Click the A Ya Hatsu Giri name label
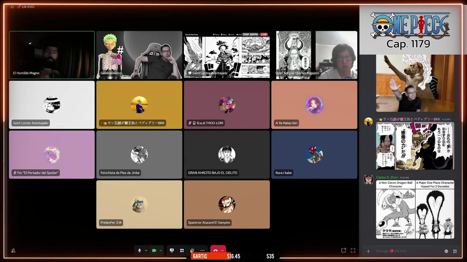 (286, 123)
